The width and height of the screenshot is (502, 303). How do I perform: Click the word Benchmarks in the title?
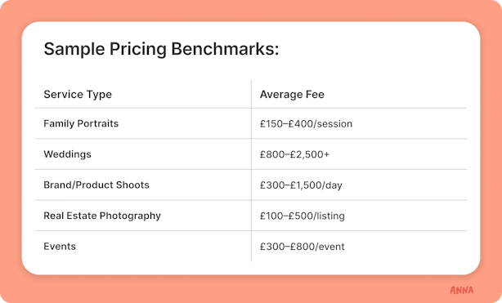tap(225, 49)
